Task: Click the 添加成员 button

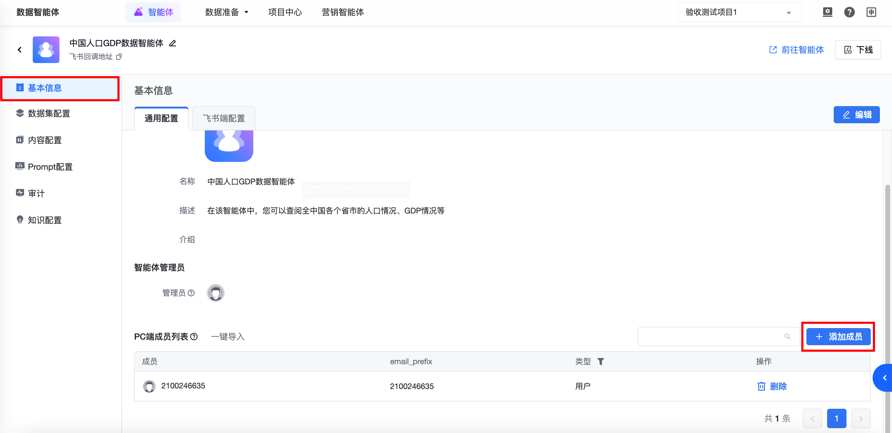Action: (838, 337)
